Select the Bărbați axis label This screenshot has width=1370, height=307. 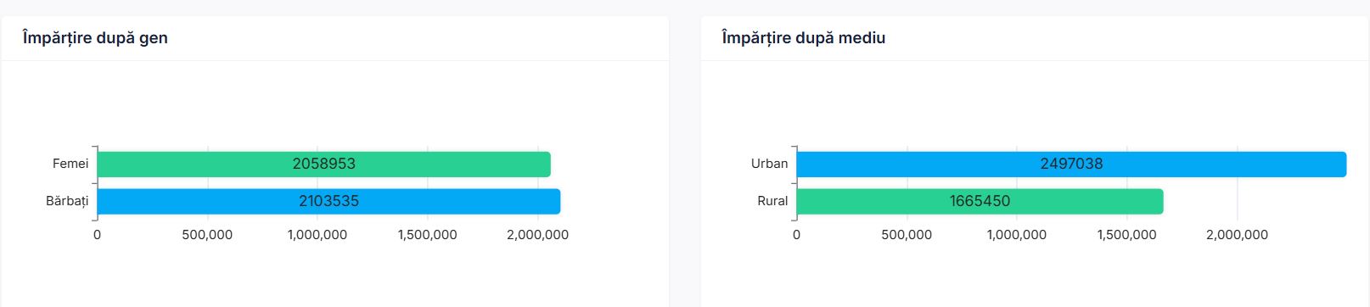[67, 201]
